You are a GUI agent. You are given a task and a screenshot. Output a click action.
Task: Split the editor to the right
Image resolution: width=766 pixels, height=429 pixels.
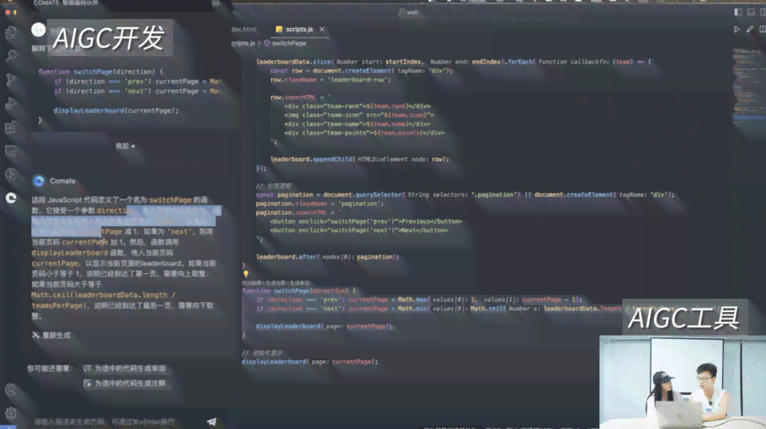click(762, 29)
